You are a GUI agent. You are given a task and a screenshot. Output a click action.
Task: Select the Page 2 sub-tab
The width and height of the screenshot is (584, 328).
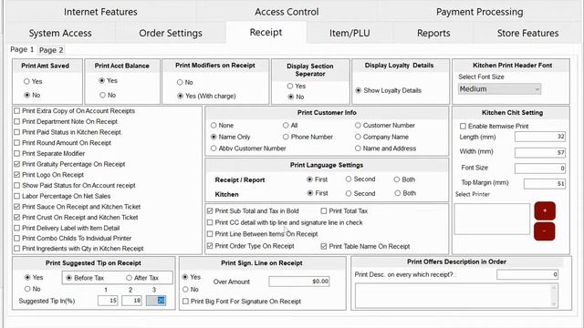point(51,50)
